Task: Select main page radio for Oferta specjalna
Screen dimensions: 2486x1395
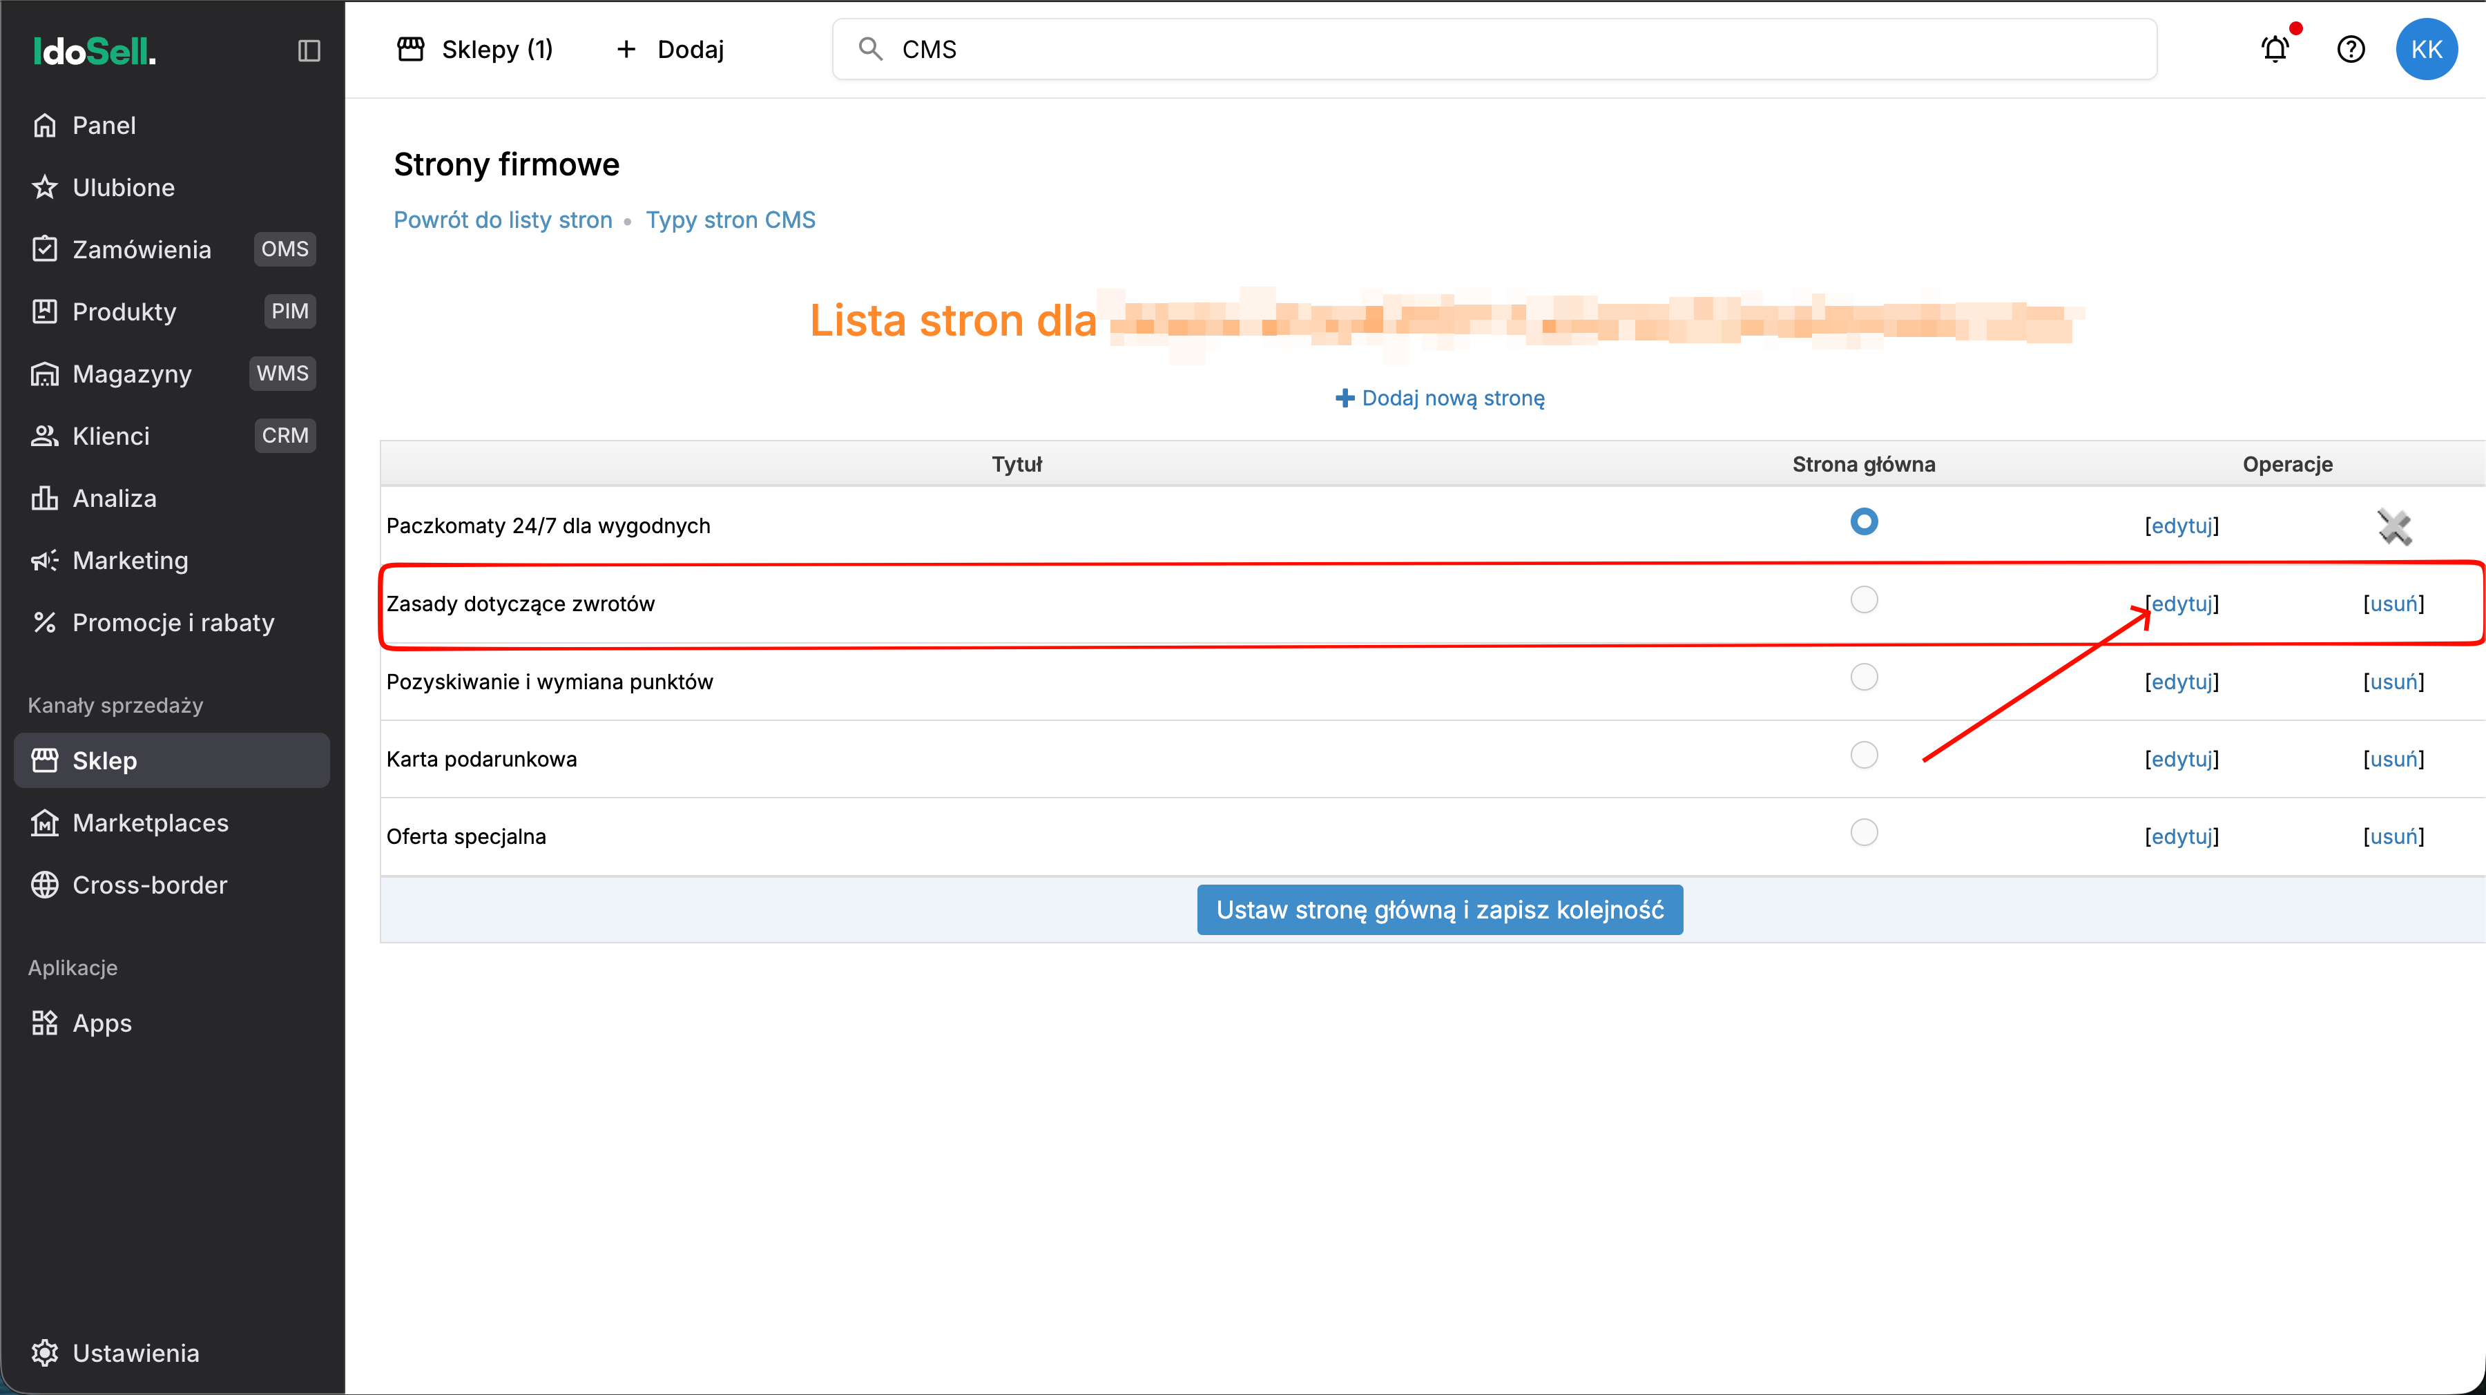Action: [x=1864, y=832]
